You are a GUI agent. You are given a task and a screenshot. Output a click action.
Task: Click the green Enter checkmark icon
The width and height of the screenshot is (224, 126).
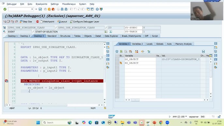click(x=5, y=9)
